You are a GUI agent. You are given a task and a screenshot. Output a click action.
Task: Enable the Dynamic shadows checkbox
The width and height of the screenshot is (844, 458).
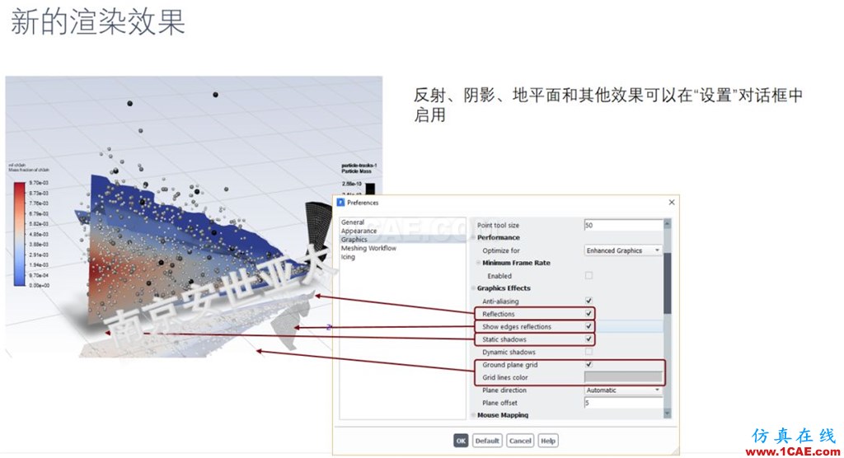[588, 352]
